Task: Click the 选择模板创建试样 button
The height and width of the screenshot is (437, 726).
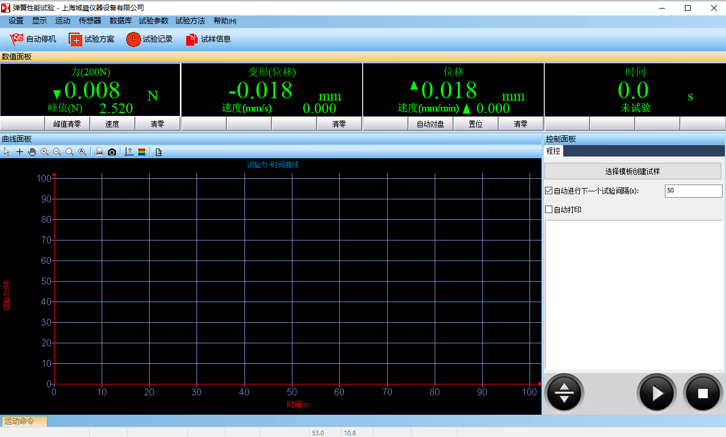Action: click(x=632, y=171)
